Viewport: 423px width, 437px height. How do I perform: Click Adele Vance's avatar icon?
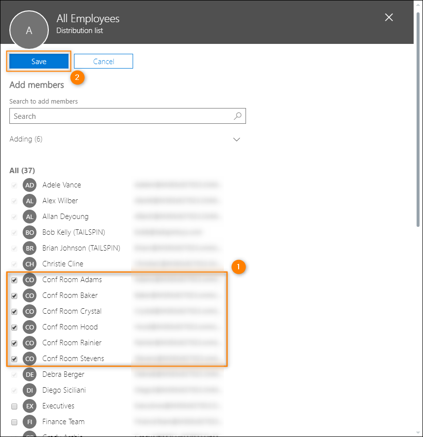click(29, 185)
